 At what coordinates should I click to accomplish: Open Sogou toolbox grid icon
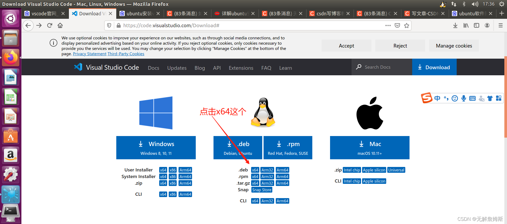499,98
